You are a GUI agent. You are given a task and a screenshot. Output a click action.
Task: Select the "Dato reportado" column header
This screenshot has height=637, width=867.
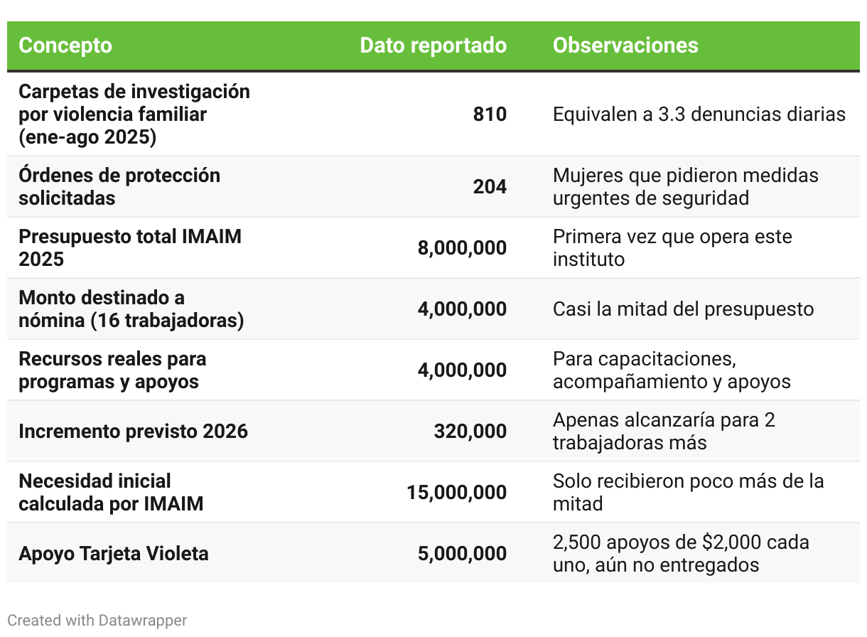(433, 45)
